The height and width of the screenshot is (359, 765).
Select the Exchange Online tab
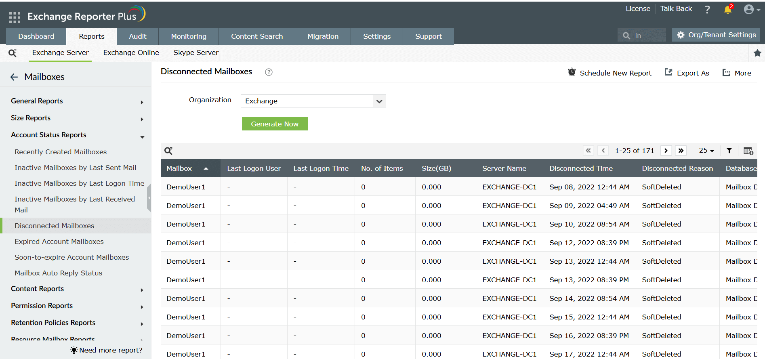pos(131,52)
